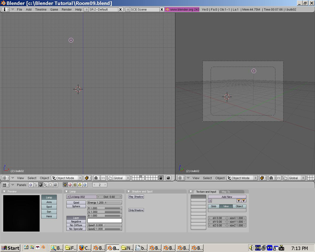
Task: Open the Global orientation dropdown in right viewport
Action: click(x=296, y=178)
